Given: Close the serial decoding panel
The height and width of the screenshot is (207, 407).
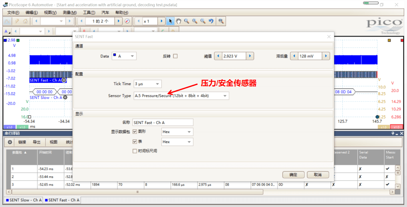Looking at the screenshot, I should [x=401, y=133].
